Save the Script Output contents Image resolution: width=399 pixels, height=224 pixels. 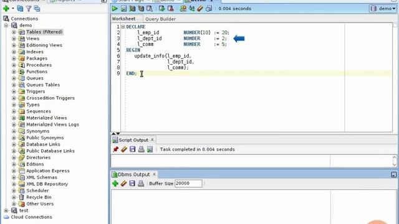(133, 149)
